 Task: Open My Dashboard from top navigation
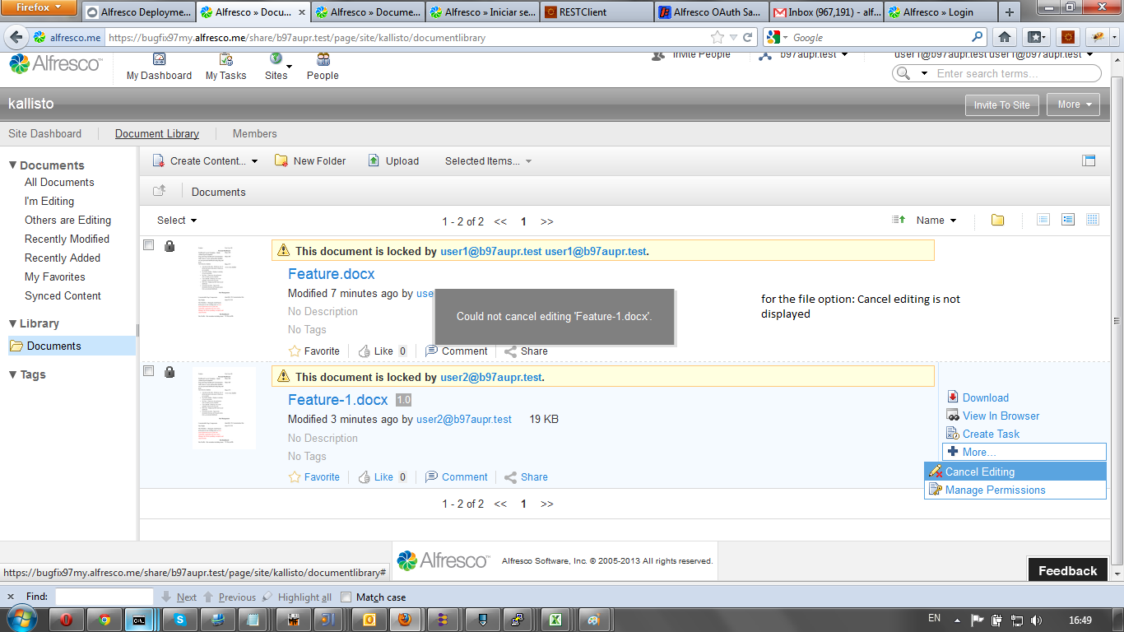pos(159,67)
